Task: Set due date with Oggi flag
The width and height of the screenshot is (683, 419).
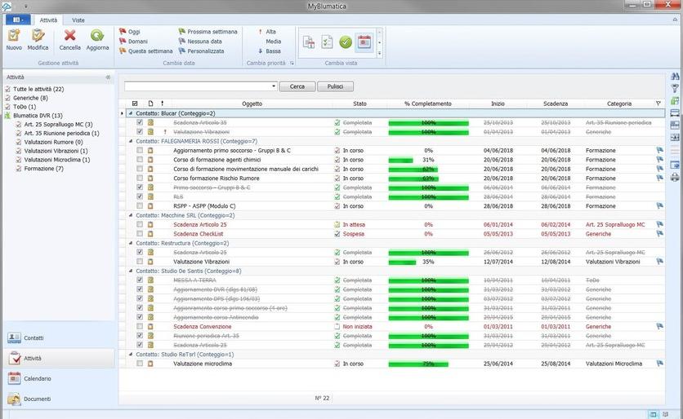Action: point(137,32)
